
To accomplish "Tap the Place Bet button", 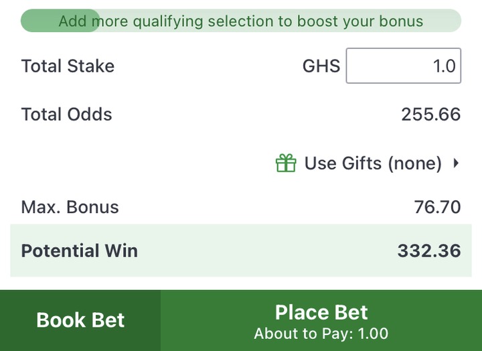I will pos(321,313).
